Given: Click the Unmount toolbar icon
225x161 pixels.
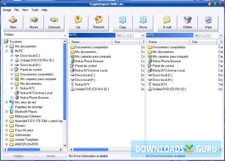Looking at the screenshot, I should pos(54,23).
